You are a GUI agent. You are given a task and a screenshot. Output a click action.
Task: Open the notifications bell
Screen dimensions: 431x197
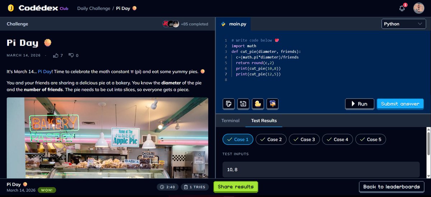pyautogui.click(x=402, y=8)
